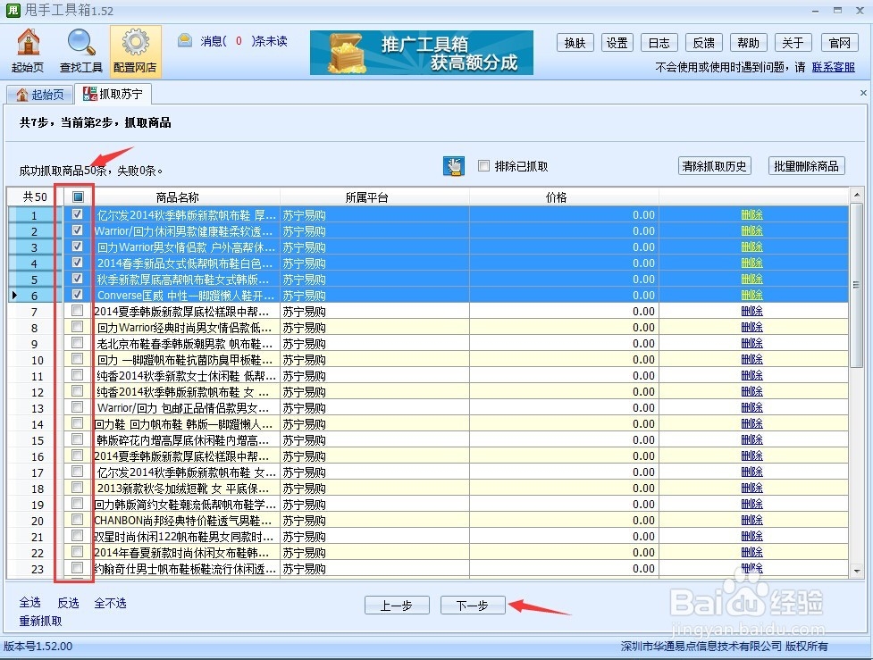Uncheck the row 2 checkbox

click(78, 230)
